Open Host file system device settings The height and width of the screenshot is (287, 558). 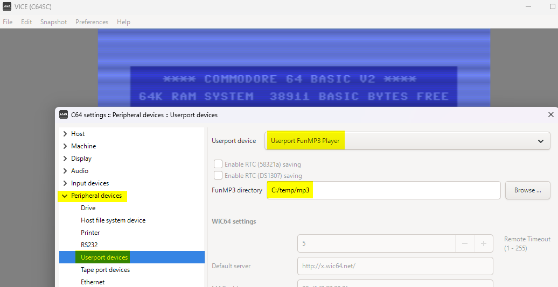tap(113, 220)
